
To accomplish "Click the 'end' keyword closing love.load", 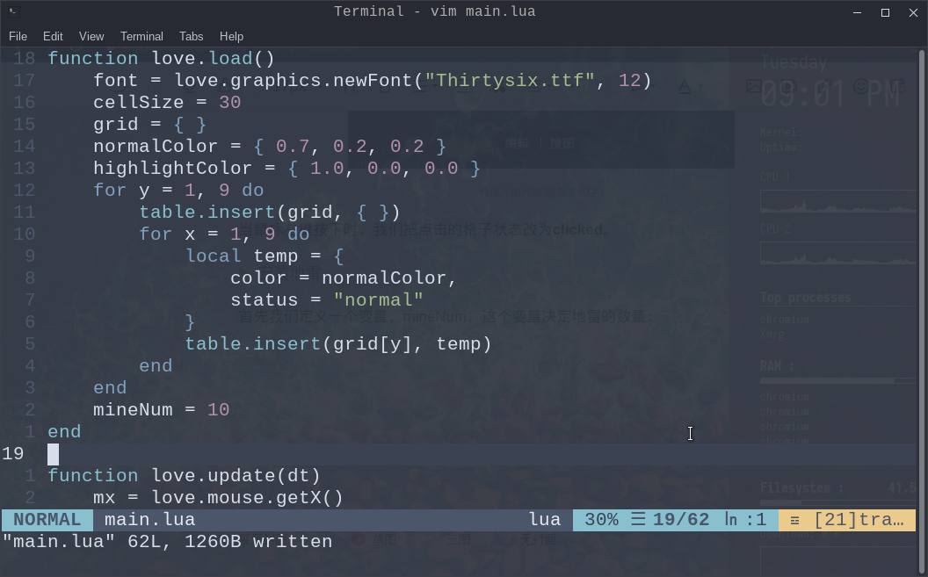I will tap(64, 431).
